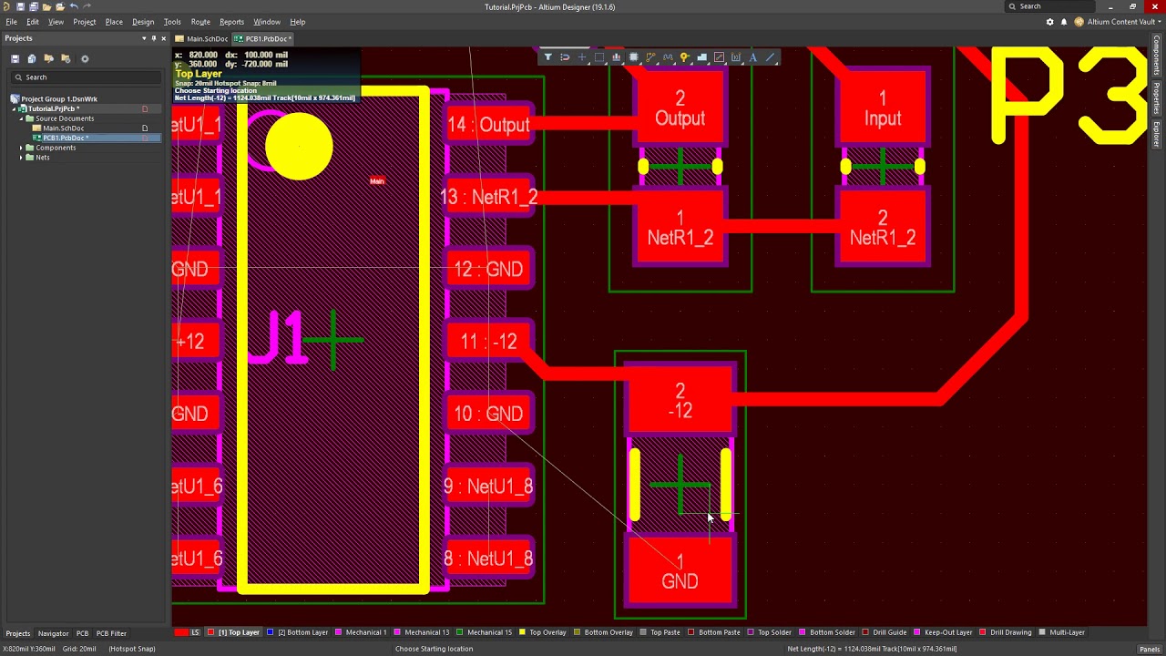Image resolution: width=1166 pixels, height=656 pixels.
Task: Click the save icon in title bar
Action: tap(20, 6)
